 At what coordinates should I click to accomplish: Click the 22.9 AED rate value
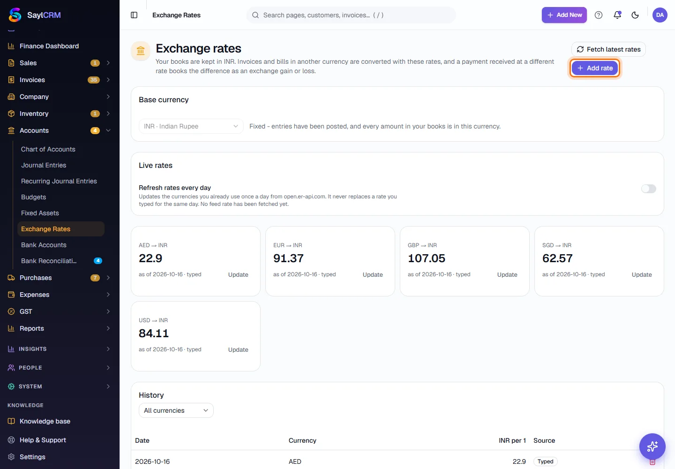150,258
